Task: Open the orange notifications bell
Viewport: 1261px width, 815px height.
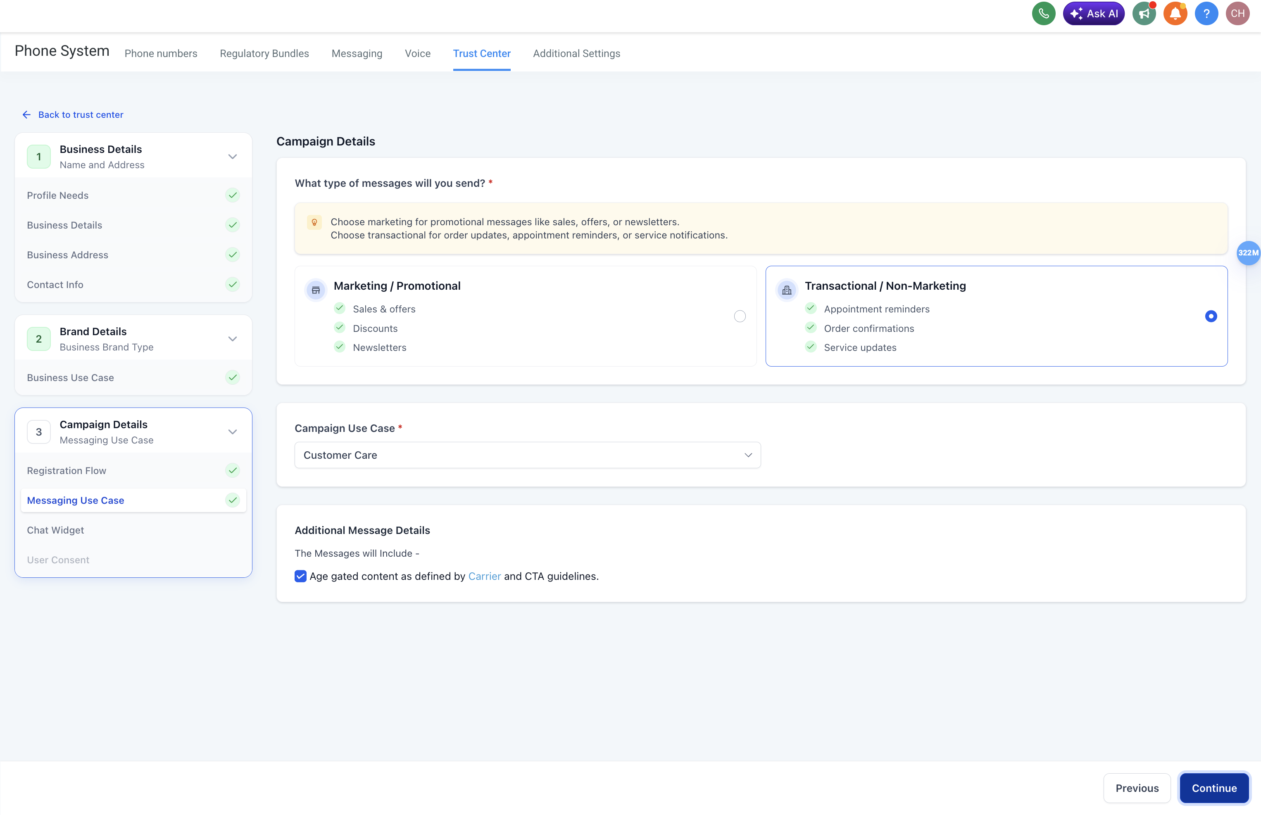Action: [x=1175, y=14]
